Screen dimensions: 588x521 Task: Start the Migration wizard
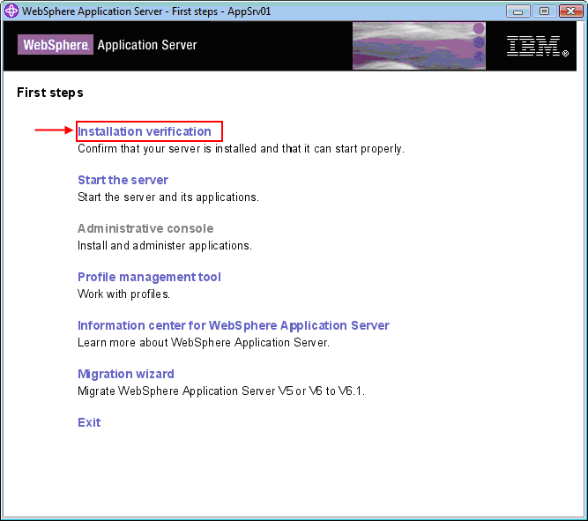(x=126, y=374)
